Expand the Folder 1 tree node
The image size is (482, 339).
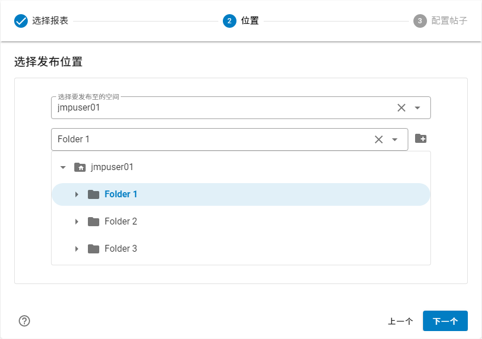(77, 194)
